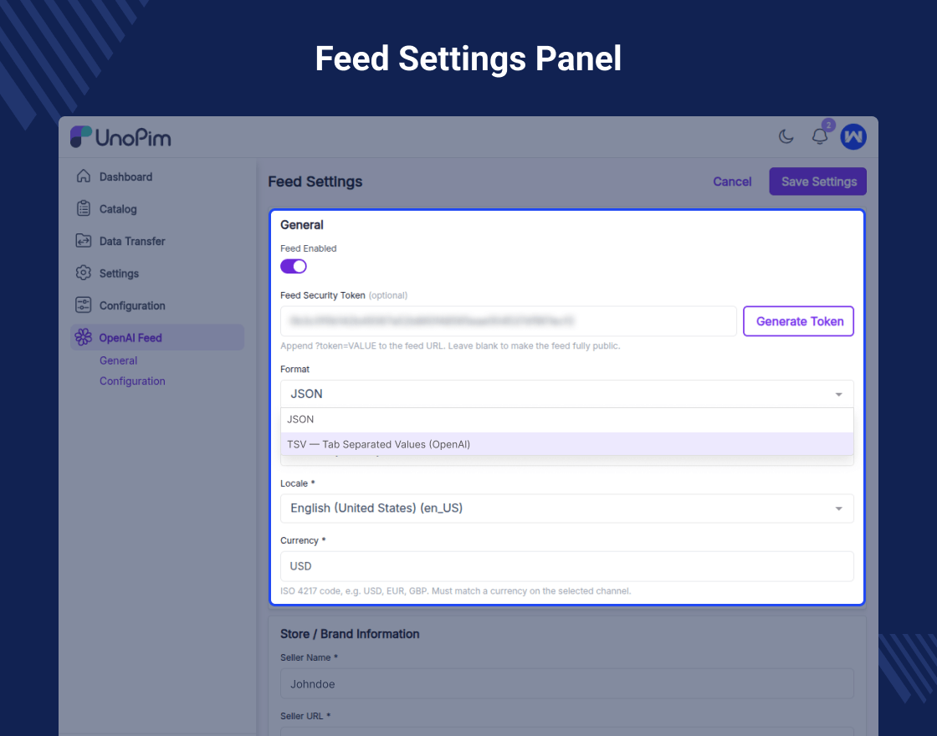The image size is (937, 736).
Task: Click the Settings gear icon
Action: click(83, 273)
